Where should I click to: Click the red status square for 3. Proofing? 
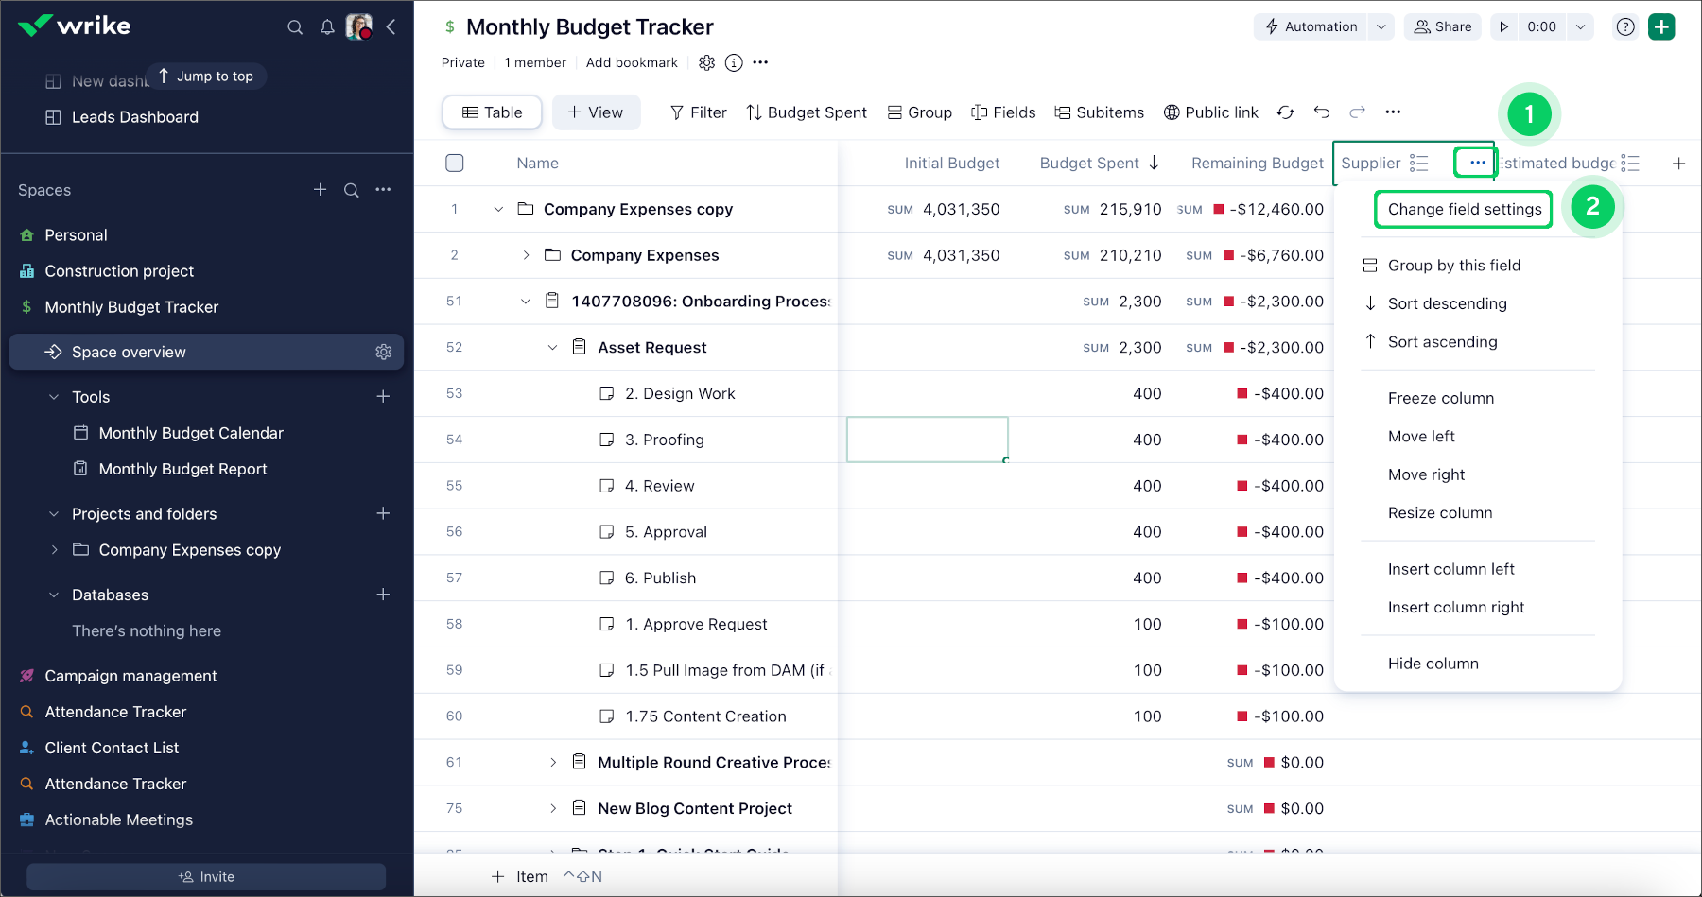pos(1242,440)
